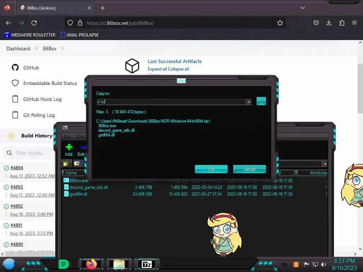Switch to 7-Zip in the taskbar

click(x=147, y=264)
